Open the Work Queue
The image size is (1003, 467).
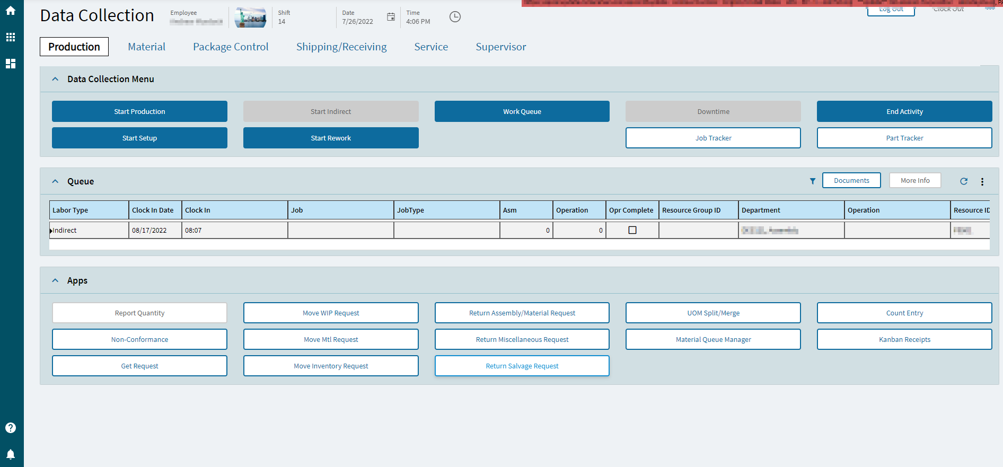point(522,111)
